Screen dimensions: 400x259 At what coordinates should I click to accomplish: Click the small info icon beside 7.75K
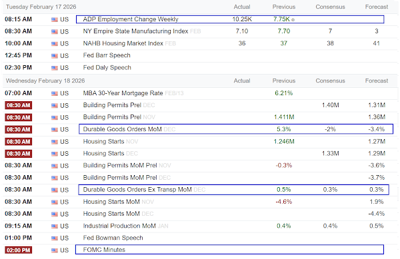pos(293,20)
